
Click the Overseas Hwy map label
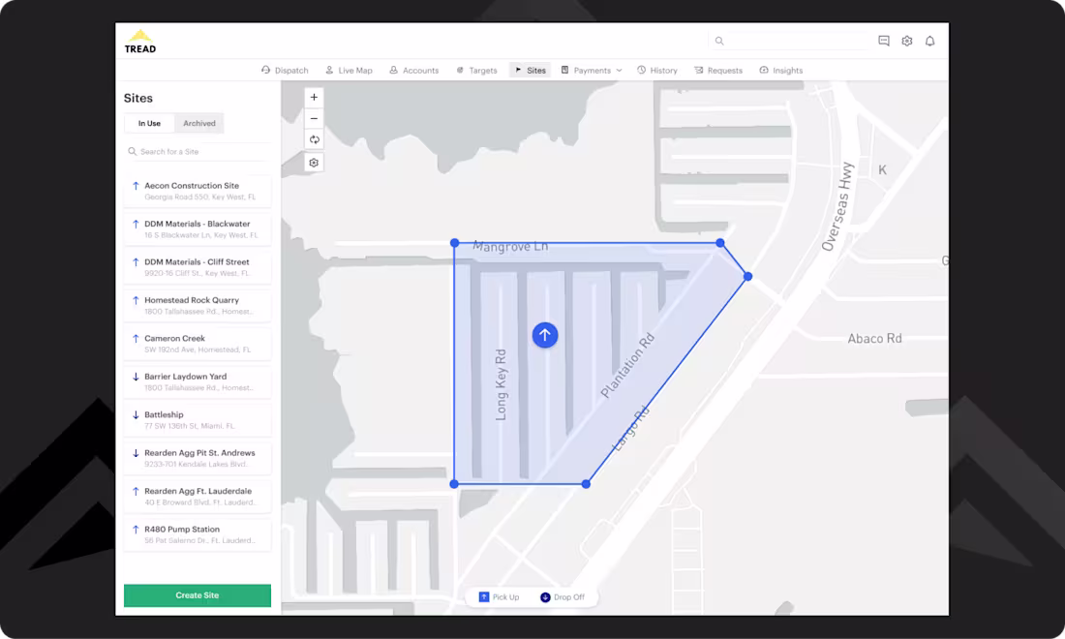(x=837, y=206)
